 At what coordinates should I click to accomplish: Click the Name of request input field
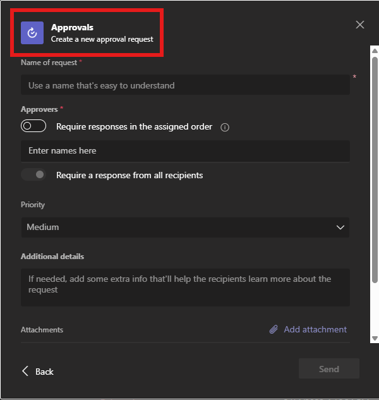click(x=185, y=85)
